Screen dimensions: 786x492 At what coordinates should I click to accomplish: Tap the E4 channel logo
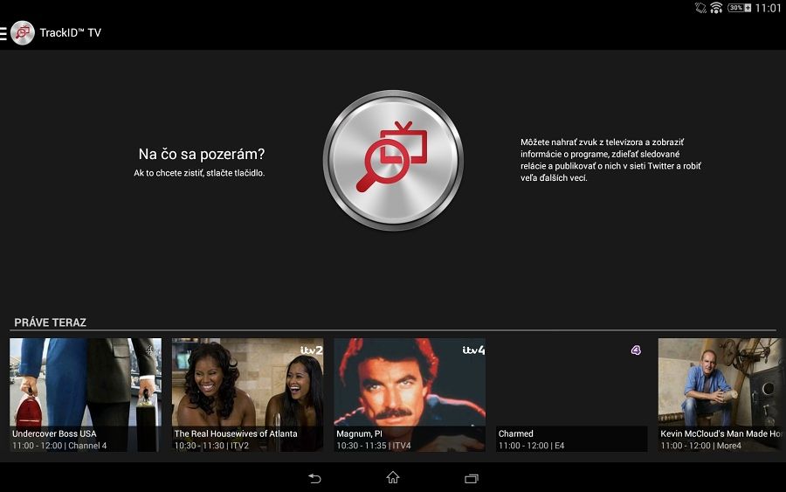point(636,350)
